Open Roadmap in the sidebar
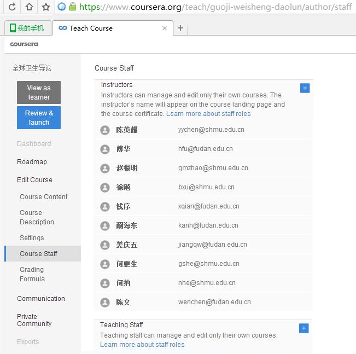This screenshot has width=356, height=354. click(32, 162)
